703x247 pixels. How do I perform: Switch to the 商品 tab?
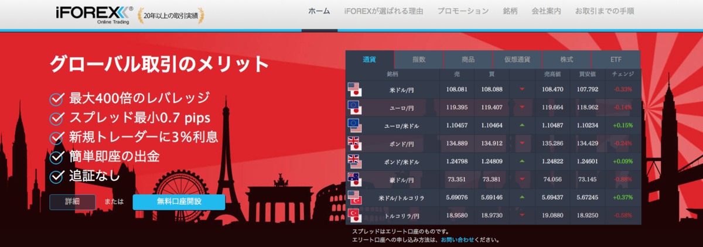tap(468, 60)
